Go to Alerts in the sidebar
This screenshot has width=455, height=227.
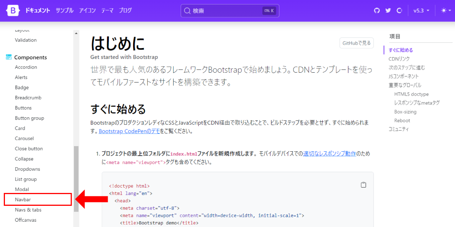click(21, 78)
